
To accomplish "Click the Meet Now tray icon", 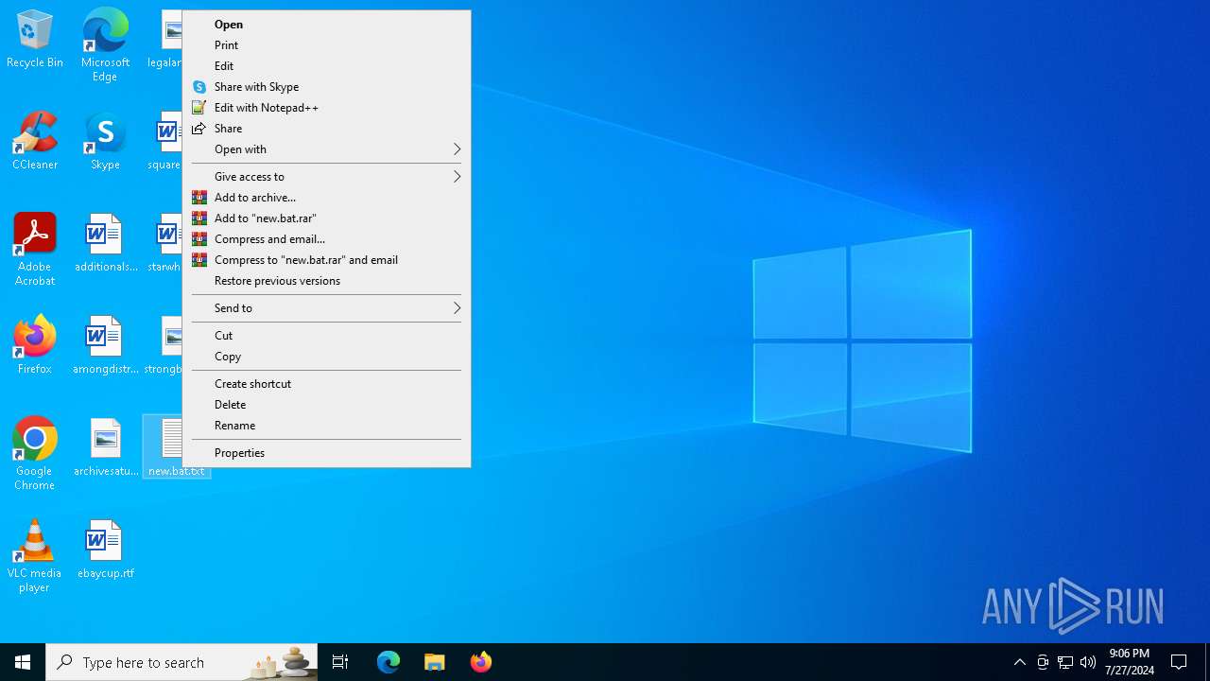I will click(x=1043, y=662).
